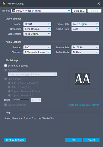Click the AA 3D preview thumbnail
This screenshot has height=147, width=103.
click(x=82, y=79)
